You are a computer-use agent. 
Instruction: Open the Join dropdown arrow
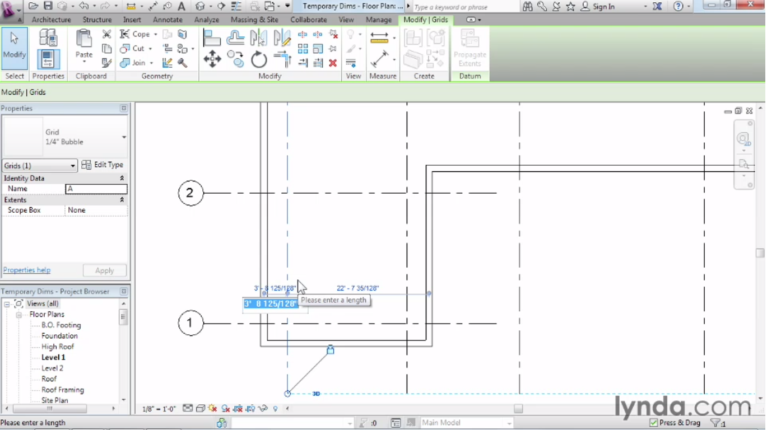pyautogui.click(x=151, y=63)
